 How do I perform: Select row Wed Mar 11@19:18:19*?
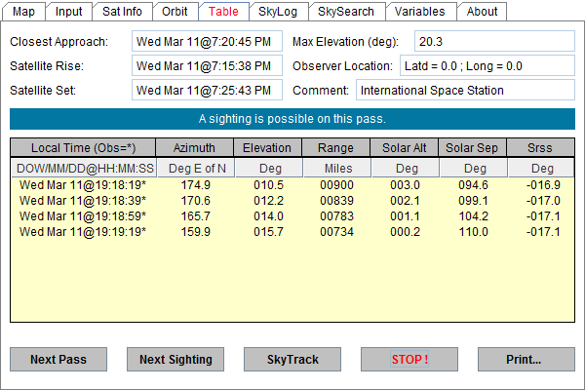click(292, 185)
